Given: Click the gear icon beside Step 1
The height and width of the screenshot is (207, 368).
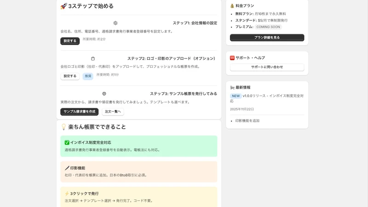Looking at the screenshot, I should point(115,23).
